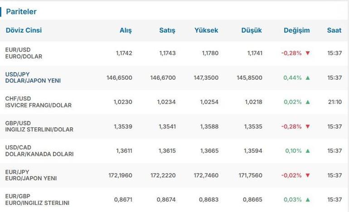Click the Döviz Cinsi column header
This screenshot has height=212, width=349.
[x=24, y=30]
